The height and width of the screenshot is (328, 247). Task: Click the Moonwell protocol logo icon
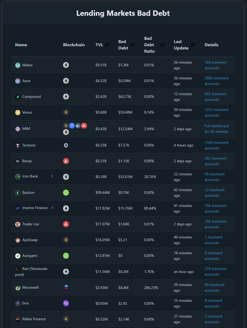point(18,288)
